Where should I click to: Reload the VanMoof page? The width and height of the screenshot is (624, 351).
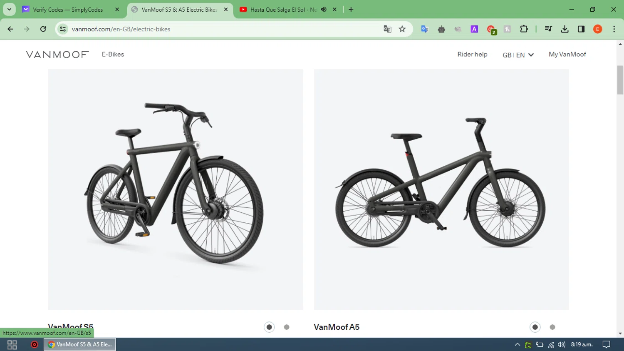pyautogui.click(x=43, y=29)
